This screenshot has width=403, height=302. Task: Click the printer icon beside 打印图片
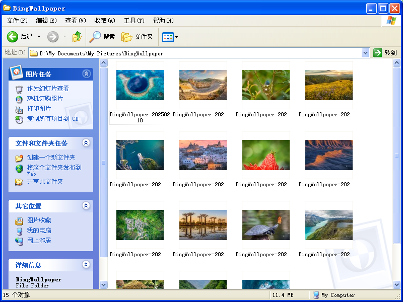coord(19,109)
